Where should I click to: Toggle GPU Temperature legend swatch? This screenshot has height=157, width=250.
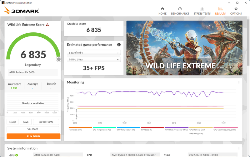(x=128, y=127)
